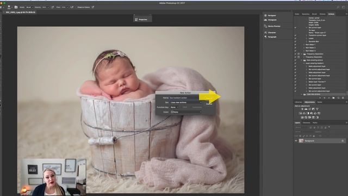Open the Device Preview panel

point(272,26)
